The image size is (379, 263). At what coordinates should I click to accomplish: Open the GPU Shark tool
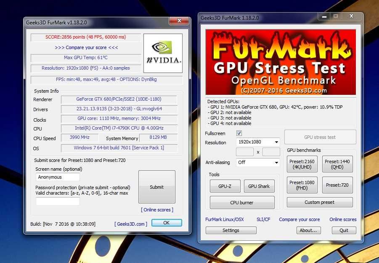click(x=259, y=186)
